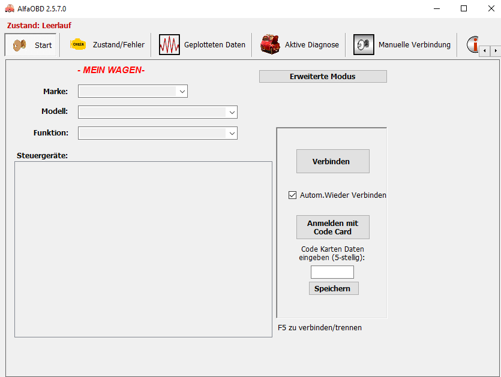The image size is (501, 377).
Task: Click the Erweiterte Modus button
Action: click(x=323, y=76)
